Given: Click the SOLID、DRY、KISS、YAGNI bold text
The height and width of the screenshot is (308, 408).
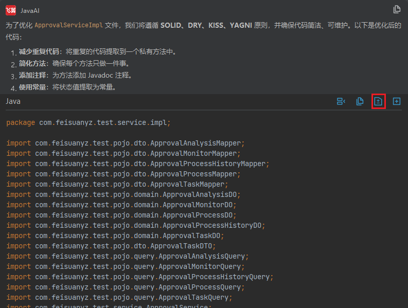Looking at the screenshot, I should 206,25.
